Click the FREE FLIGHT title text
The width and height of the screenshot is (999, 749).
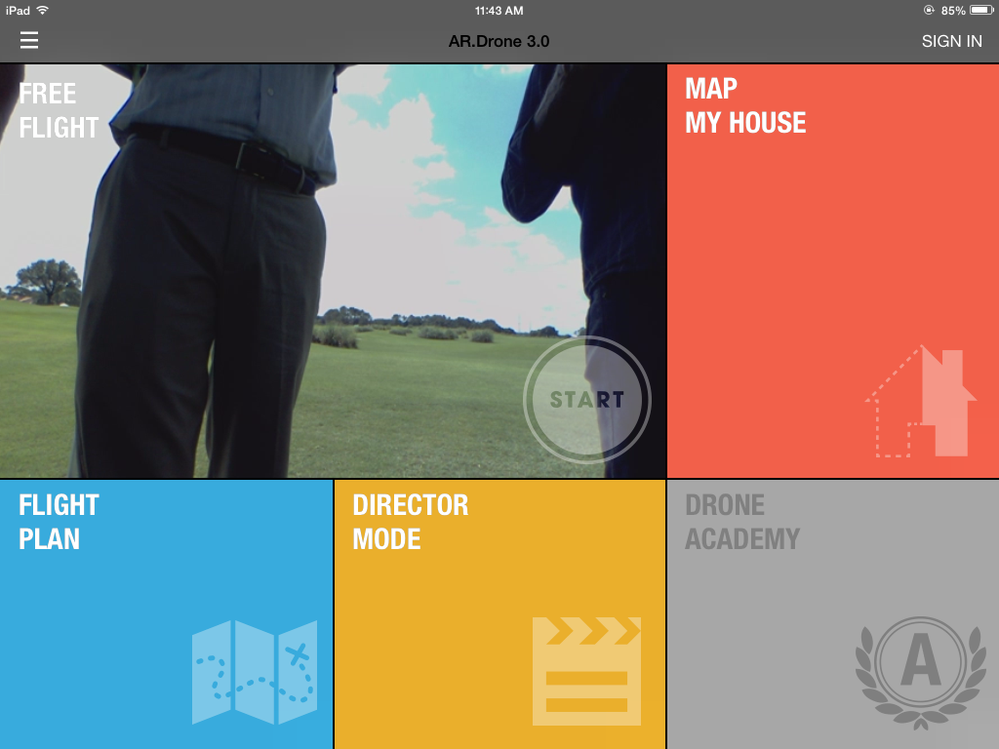(59, 111)
